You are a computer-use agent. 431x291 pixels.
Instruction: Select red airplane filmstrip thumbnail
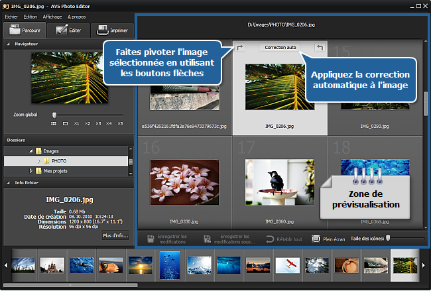pyautogui.click(x=288, y=265)
